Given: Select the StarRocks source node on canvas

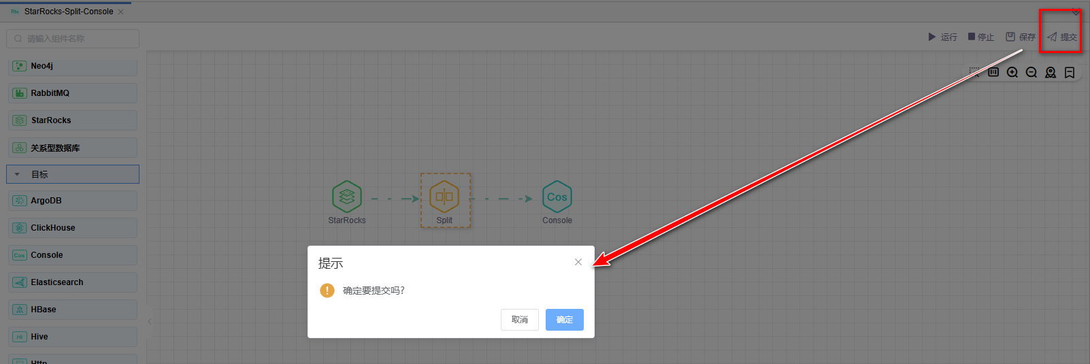Looking at the screenshot, I should point(347,197).
